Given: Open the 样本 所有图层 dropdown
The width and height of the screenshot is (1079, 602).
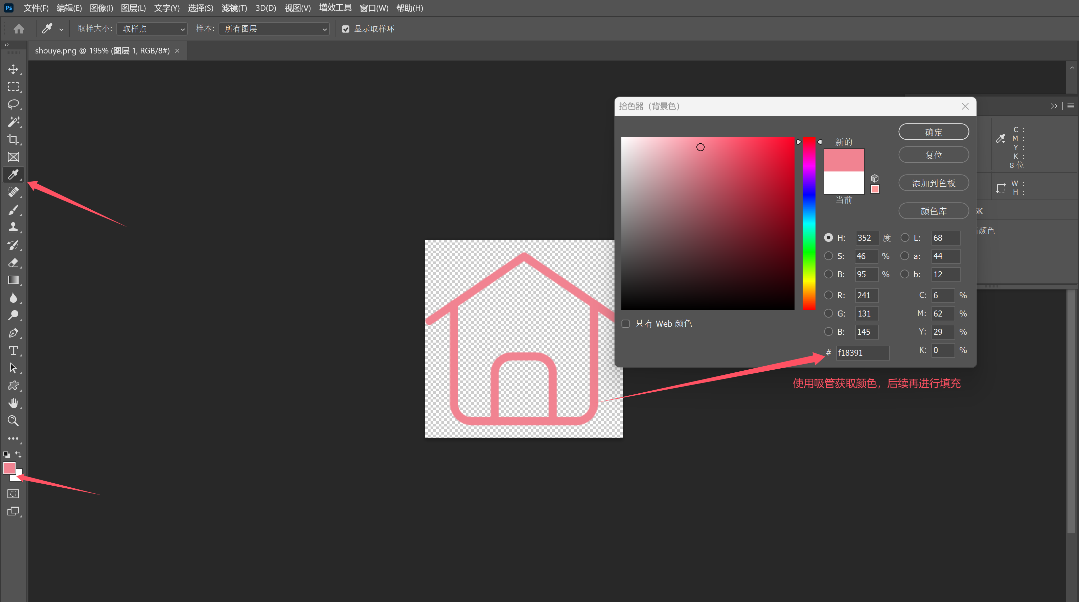Looking at the screenshot, I should click(x=274, y=29).
